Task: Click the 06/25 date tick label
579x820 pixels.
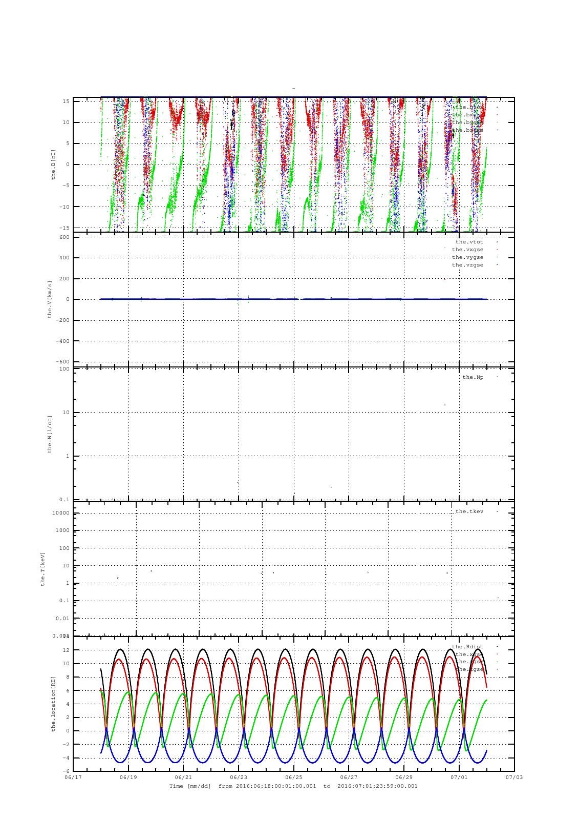Action: (294, 777)
